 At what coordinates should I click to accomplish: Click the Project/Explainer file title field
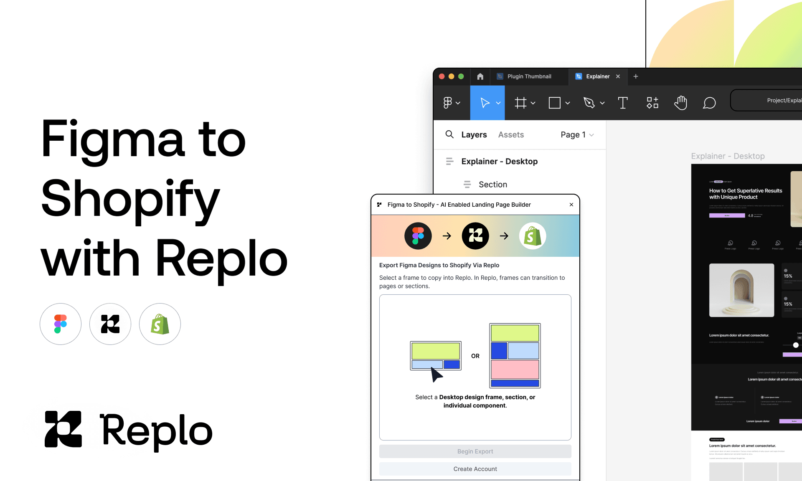(766, 100)
